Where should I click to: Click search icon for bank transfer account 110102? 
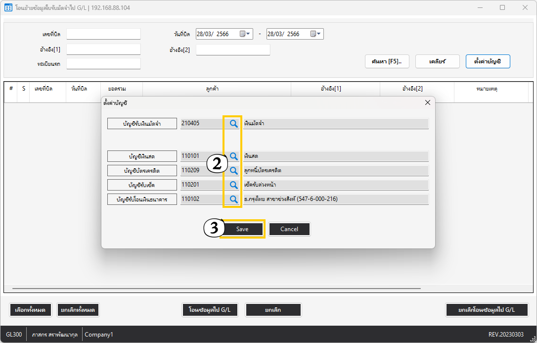pyautogui.click(x=233, y=199)
